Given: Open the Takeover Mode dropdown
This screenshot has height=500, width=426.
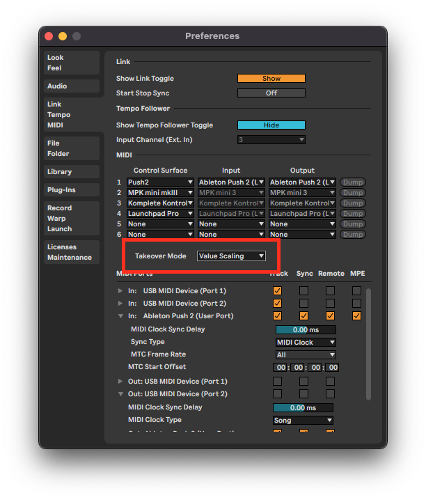Looking at the screenshot, I should [x=231, y=256].
